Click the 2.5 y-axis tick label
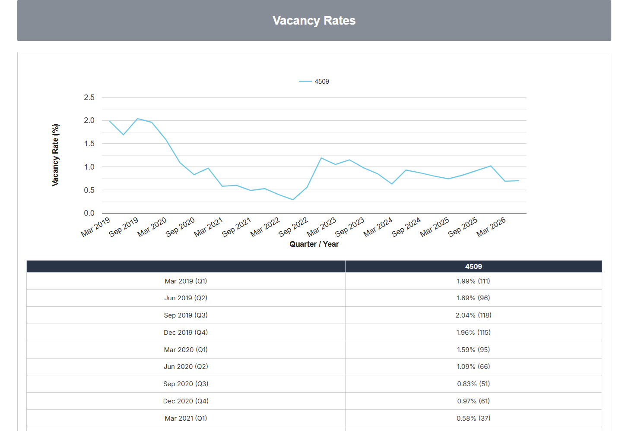625x431 pixels. pos(89,98)
